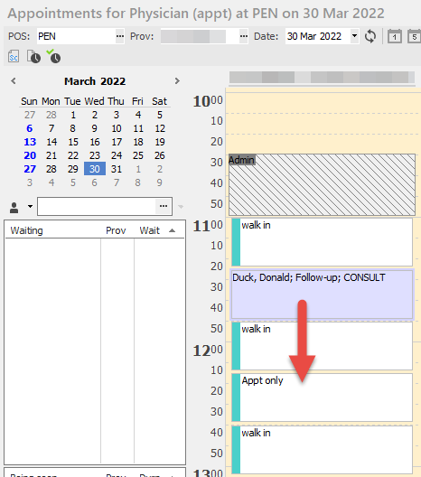This screenshot has height=477, width=421.
Task: Select April 1 in grayed next-month days
Action: [138, 169]
